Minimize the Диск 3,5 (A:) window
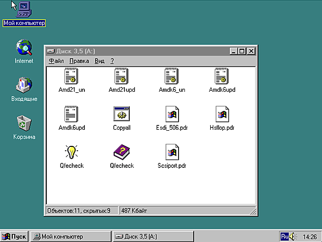This screenshot has width=322, height=242. coord(234,51)
